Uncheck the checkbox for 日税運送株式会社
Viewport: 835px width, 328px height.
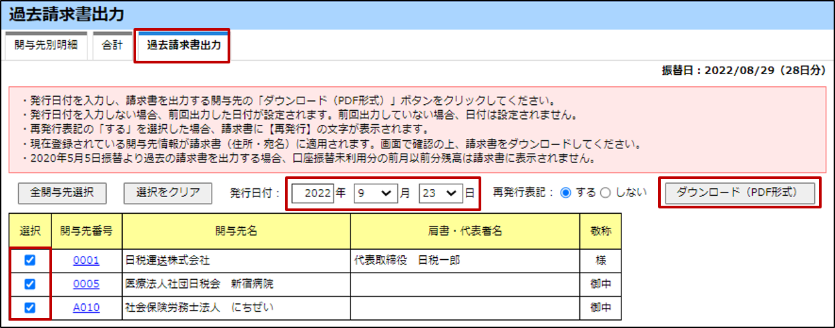pos(29,261)
